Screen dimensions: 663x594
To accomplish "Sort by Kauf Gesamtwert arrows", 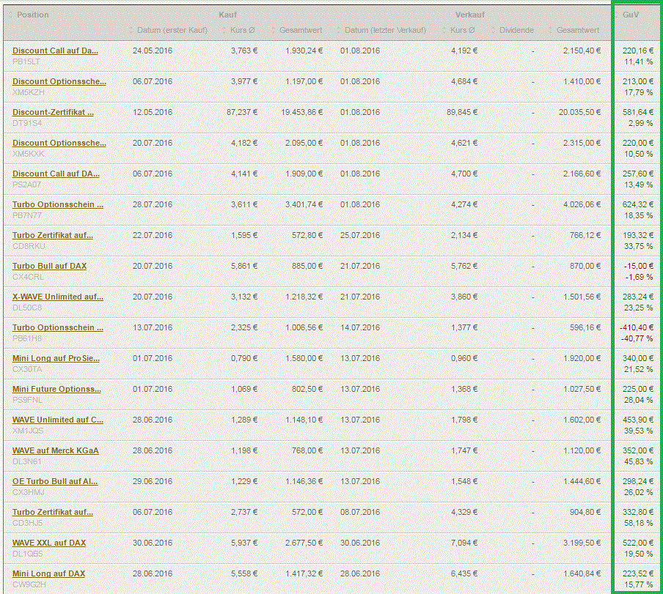I will pos(273,31).
